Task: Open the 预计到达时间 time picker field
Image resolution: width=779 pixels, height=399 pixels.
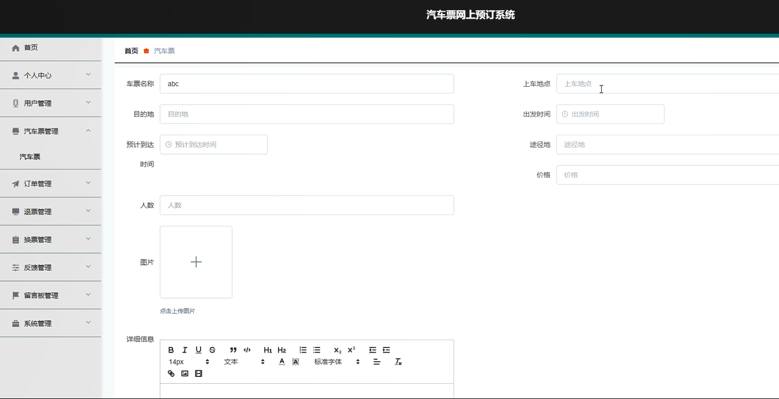Action: click(214, 144)
